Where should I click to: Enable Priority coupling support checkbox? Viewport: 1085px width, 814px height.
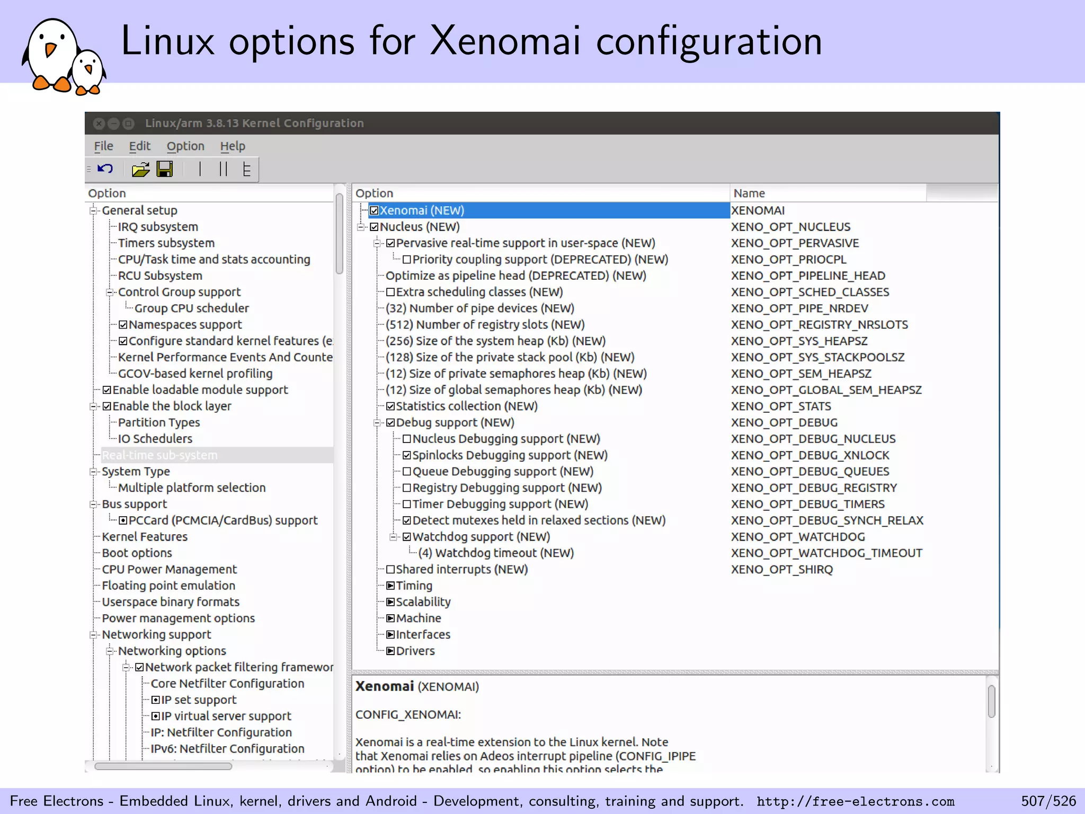[x=407, y=260]
